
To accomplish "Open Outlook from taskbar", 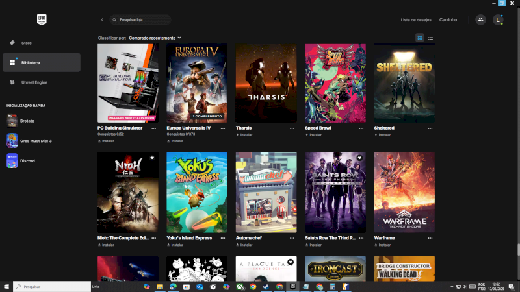I will point(200,287).
